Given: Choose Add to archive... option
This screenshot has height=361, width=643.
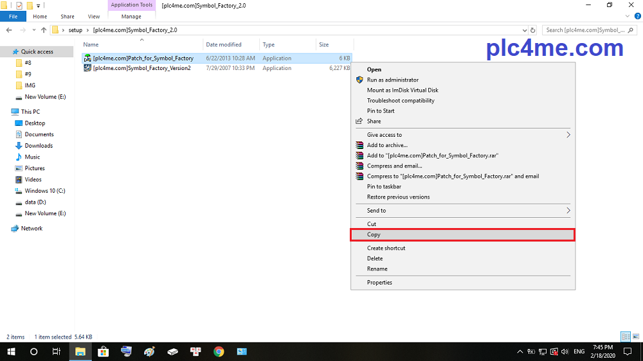Looking at the screenshot, I should tap(387, 145).
